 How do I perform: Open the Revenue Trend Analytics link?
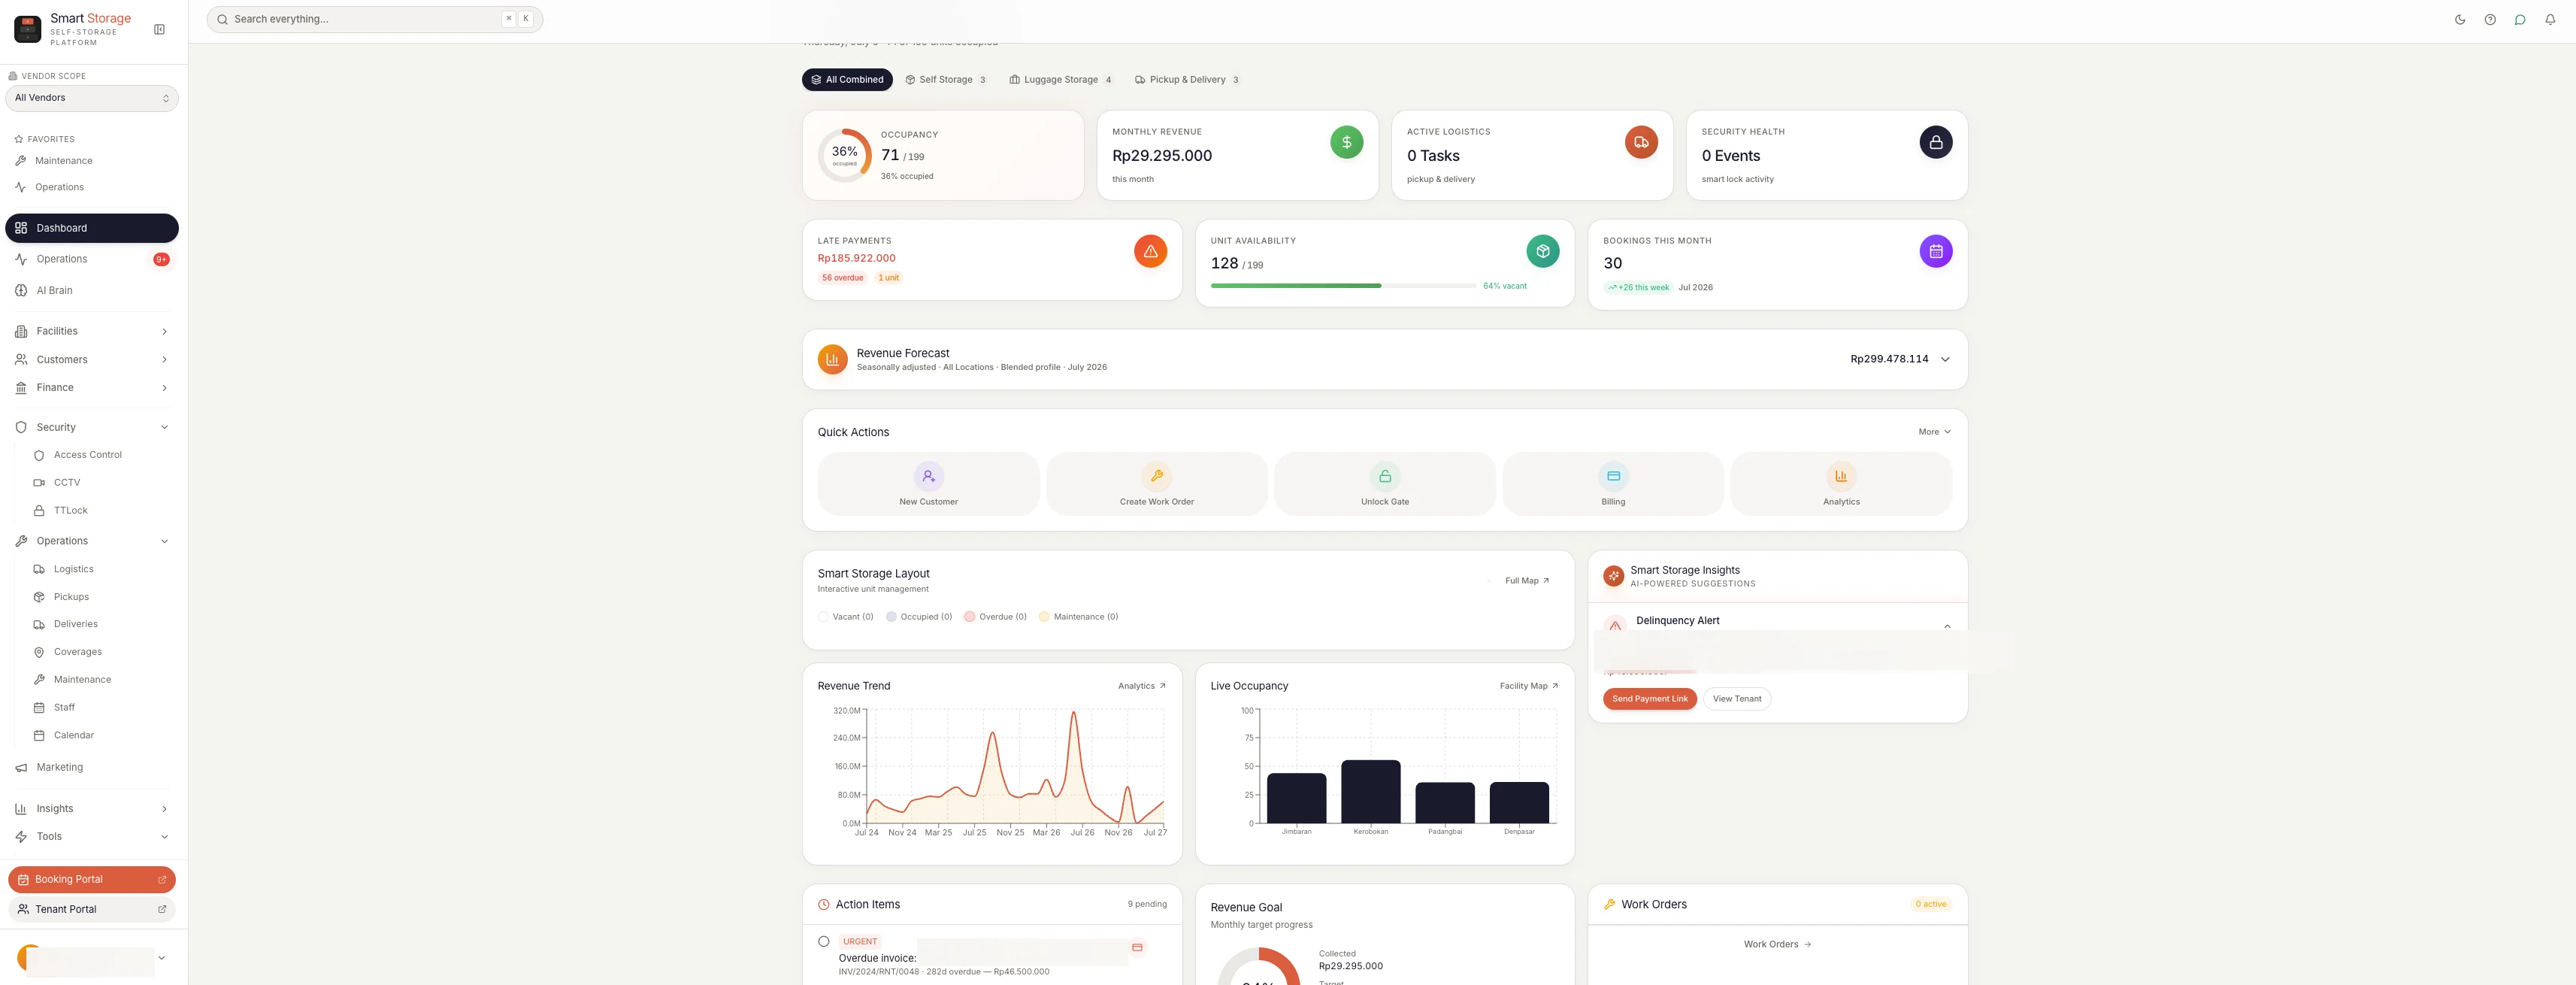click(1142, 686)
